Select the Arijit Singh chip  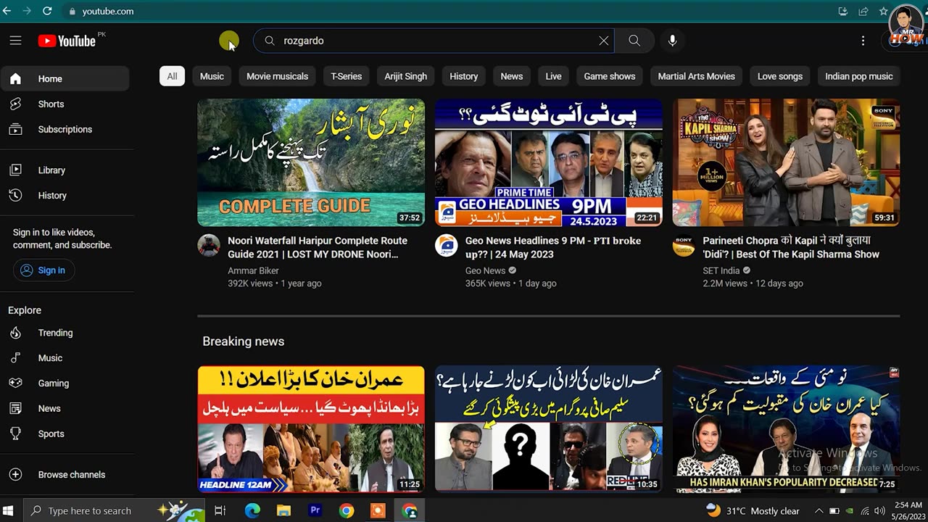point(405,76)
